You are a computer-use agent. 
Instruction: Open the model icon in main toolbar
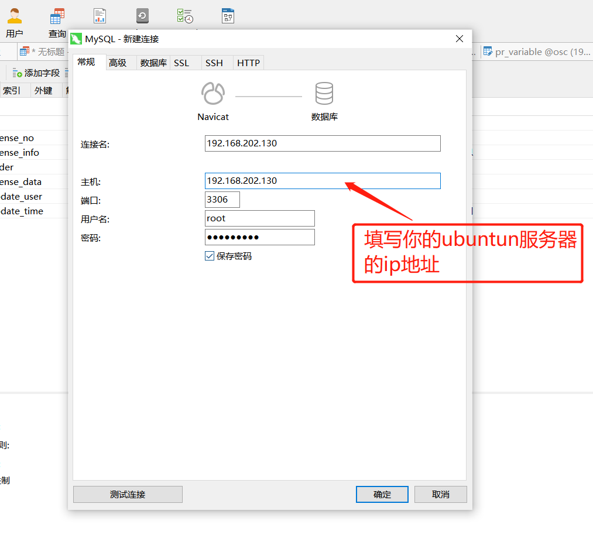[228, 16]
